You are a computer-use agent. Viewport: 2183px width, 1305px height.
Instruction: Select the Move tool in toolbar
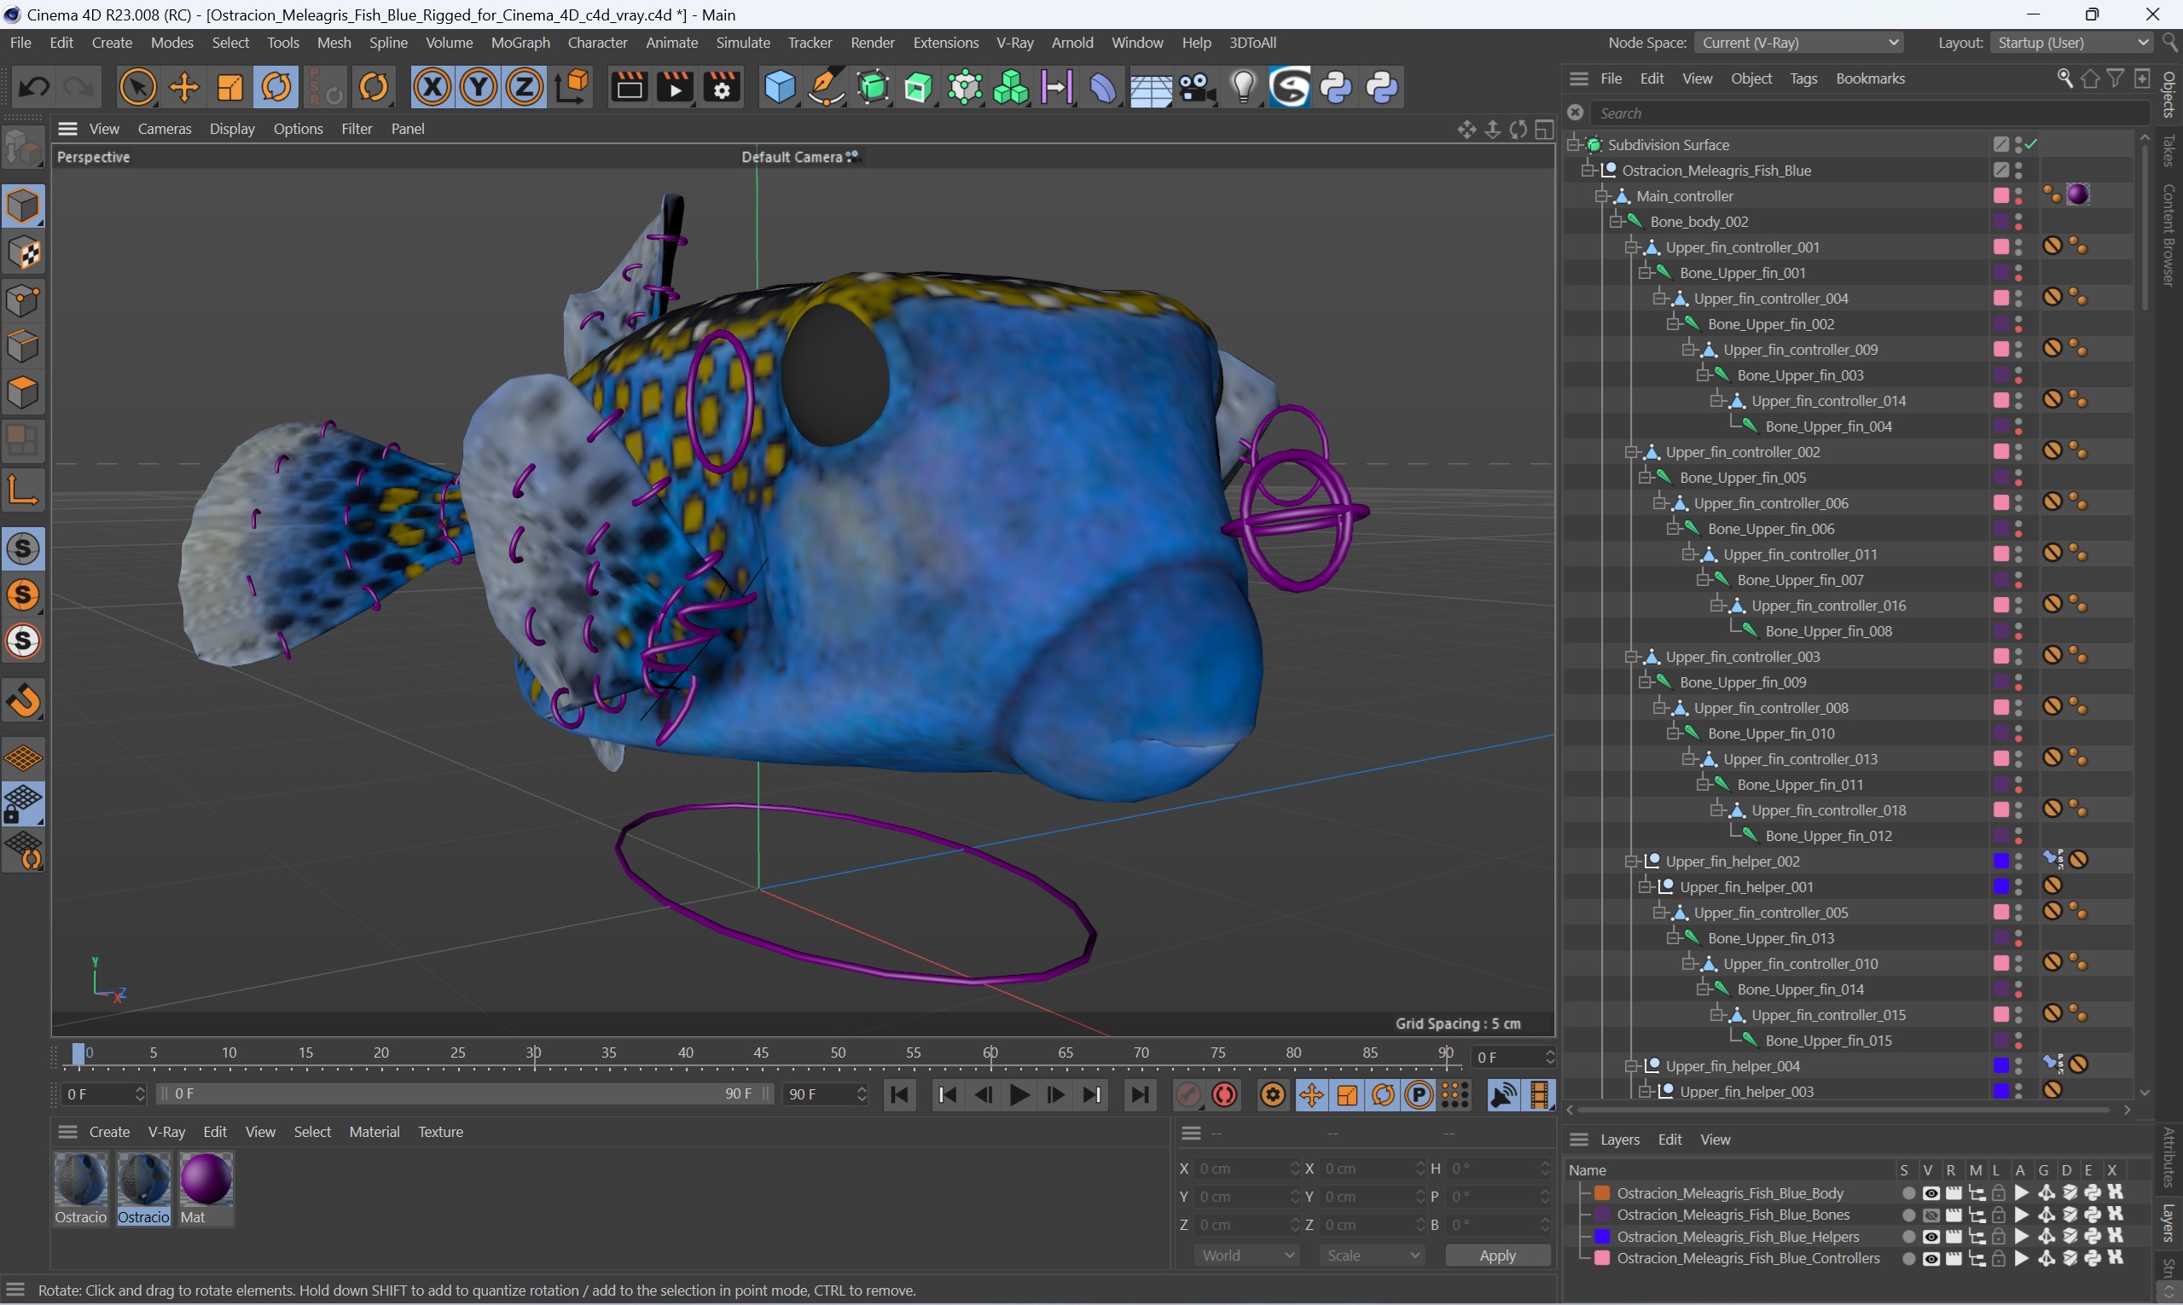click(183, 87)
